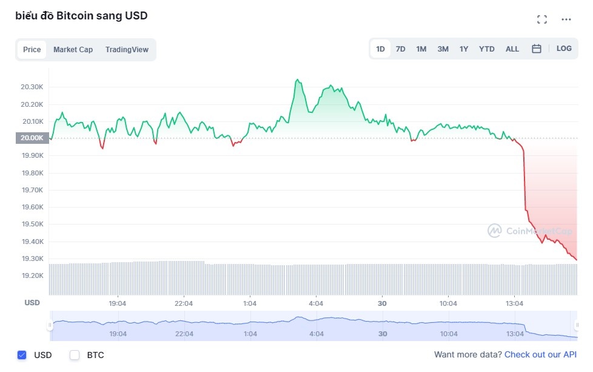The height and width of the screenshot is (372, 593).
Task: Enable the BTC checkbox
Action: (x=74, y=355)
